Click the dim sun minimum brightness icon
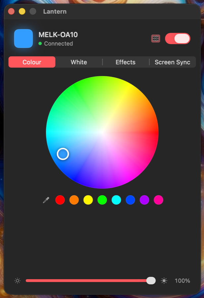The image size is (204, 298). (x=18, y=281)
